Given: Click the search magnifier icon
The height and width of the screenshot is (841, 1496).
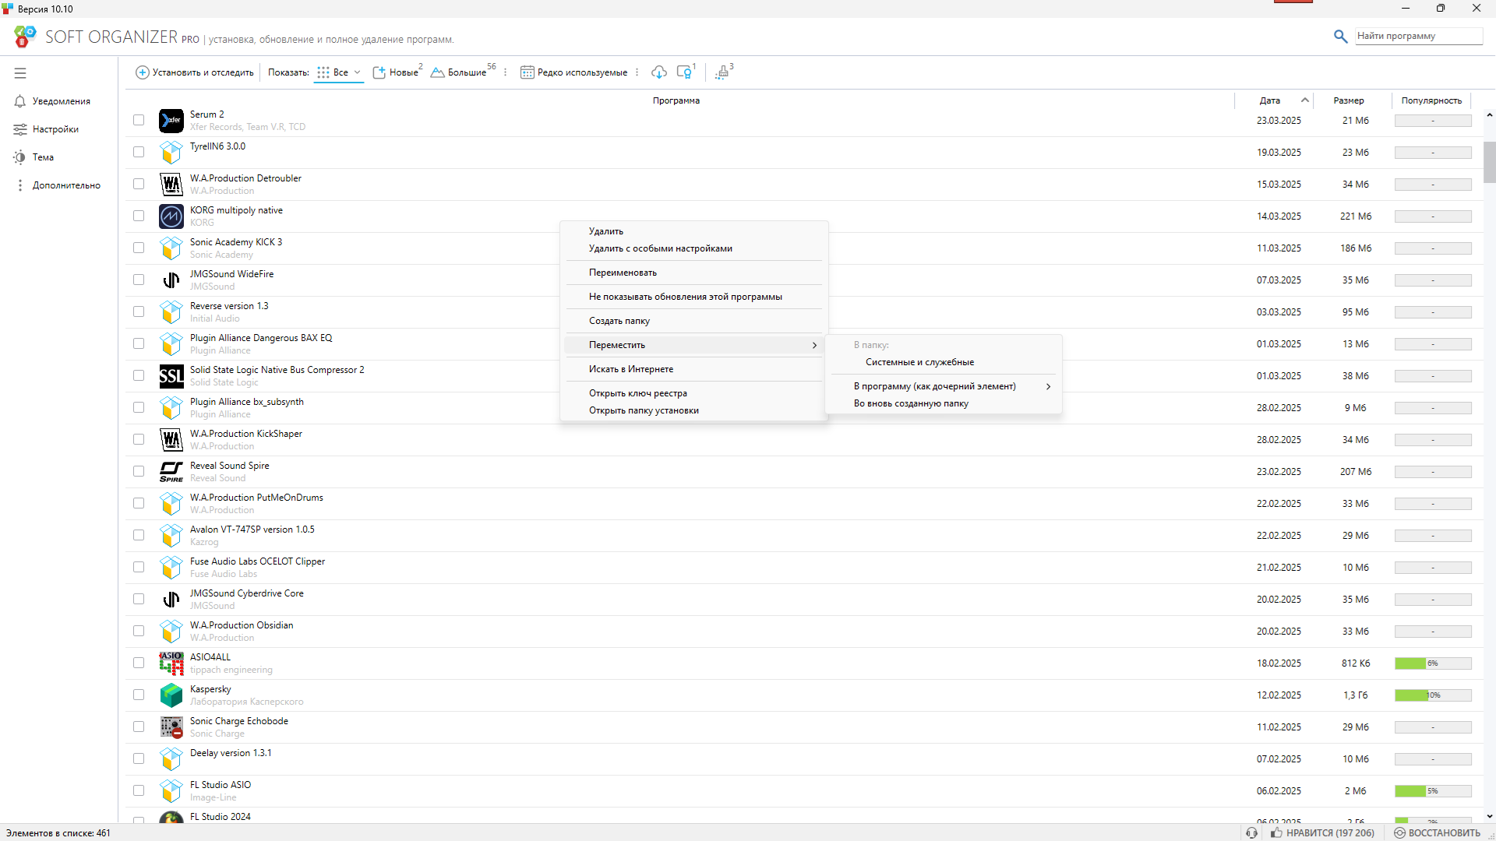Looking at the screenshot, I should pyautogui.click(x=1340, y=37).
